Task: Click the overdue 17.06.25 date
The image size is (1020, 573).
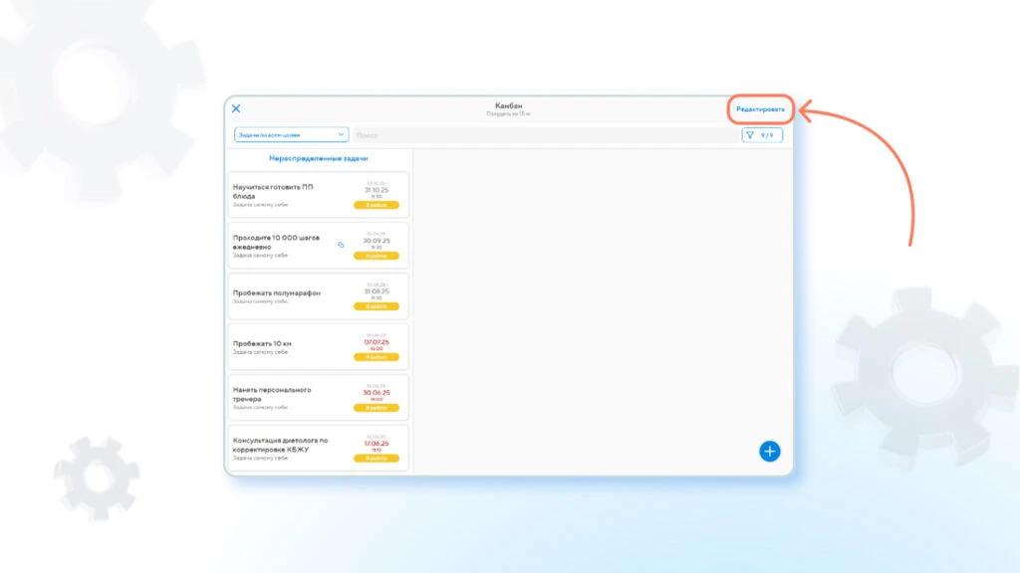Action: tap(377, 443)
